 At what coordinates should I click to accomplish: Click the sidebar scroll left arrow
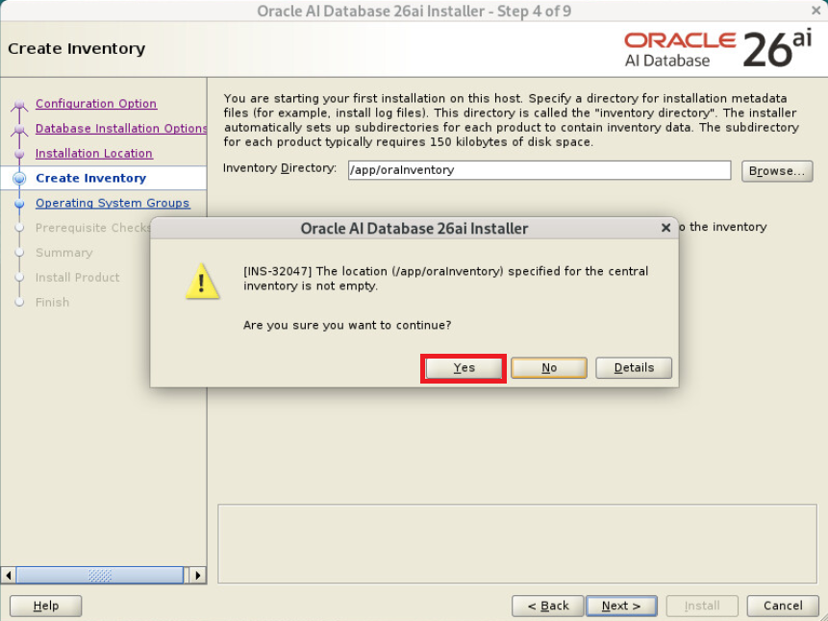pos(8,575)
